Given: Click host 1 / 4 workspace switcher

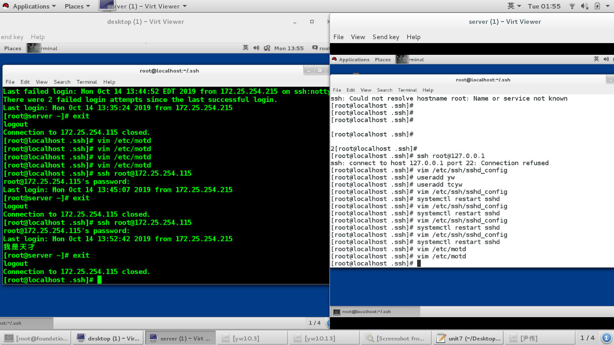Looking at the screenshot, I should coord(587,338).
